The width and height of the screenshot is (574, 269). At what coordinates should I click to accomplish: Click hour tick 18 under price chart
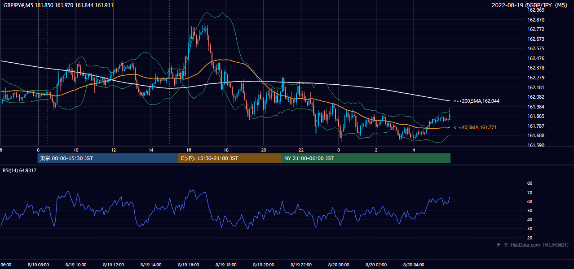(226, 150)
